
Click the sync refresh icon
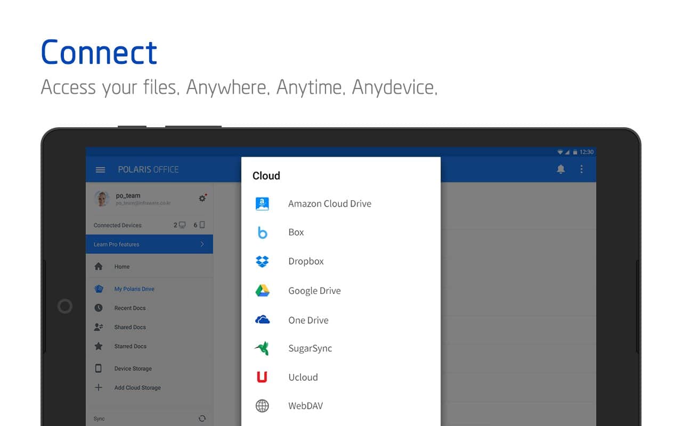(x=202, y=419)
